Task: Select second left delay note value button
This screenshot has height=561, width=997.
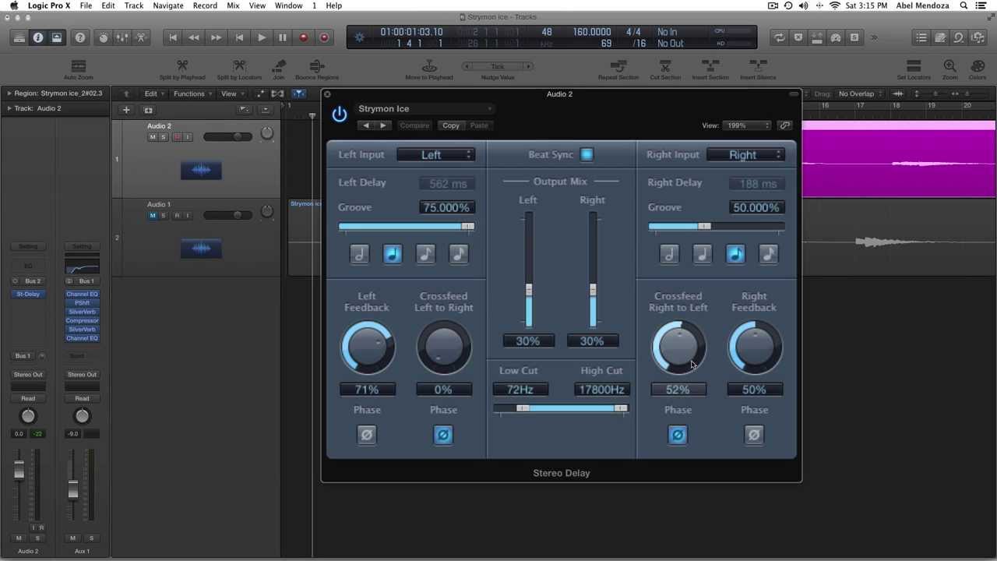Action: pos(392,254)
